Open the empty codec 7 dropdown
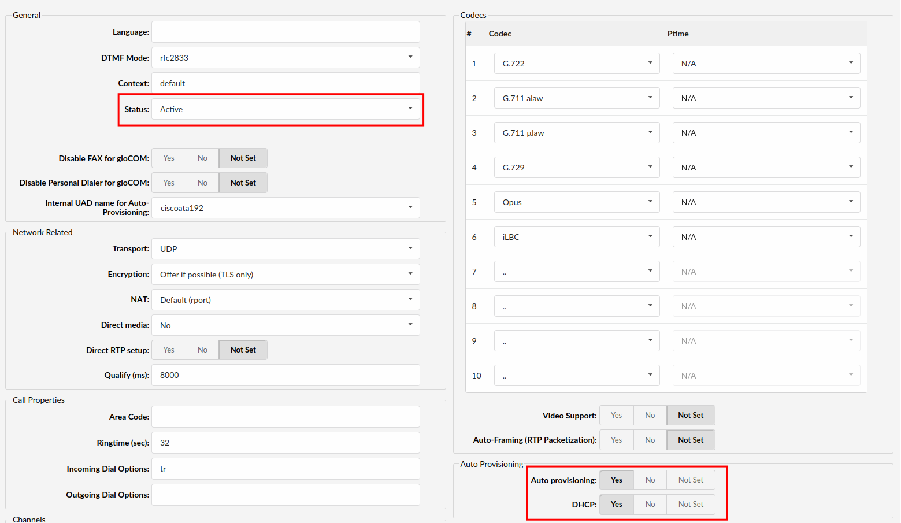Viewport: 901px width, 523px height. point(577,272)
